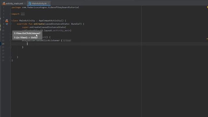Select the MainActivity.kt editor tab
Viewport: 208px width, 117px height.
(39, 4)
